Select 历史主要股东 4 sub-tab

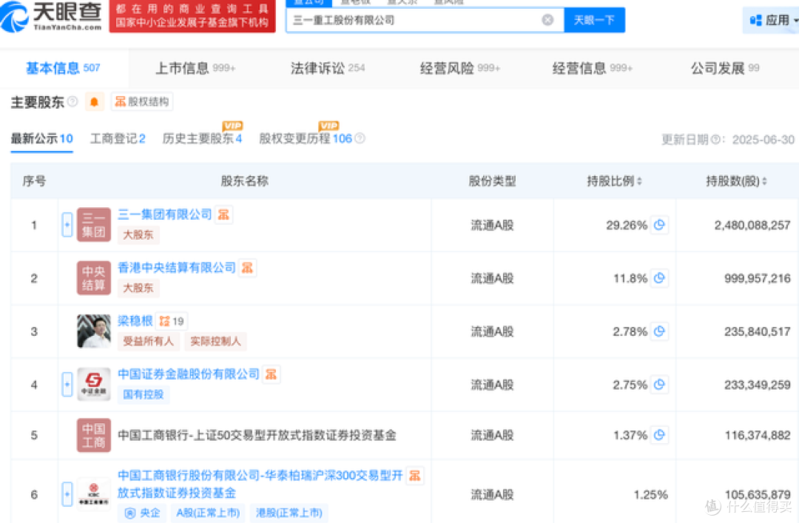pos(202,138)
